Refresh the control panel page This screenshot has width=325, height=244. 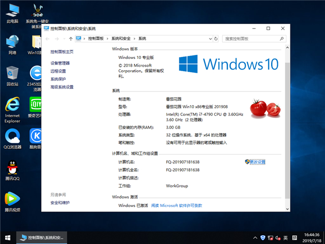(216, 39)
